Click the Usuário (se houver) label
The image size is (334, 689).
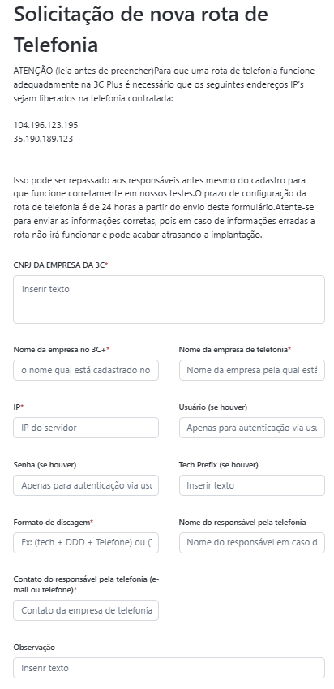coord(213,407)
